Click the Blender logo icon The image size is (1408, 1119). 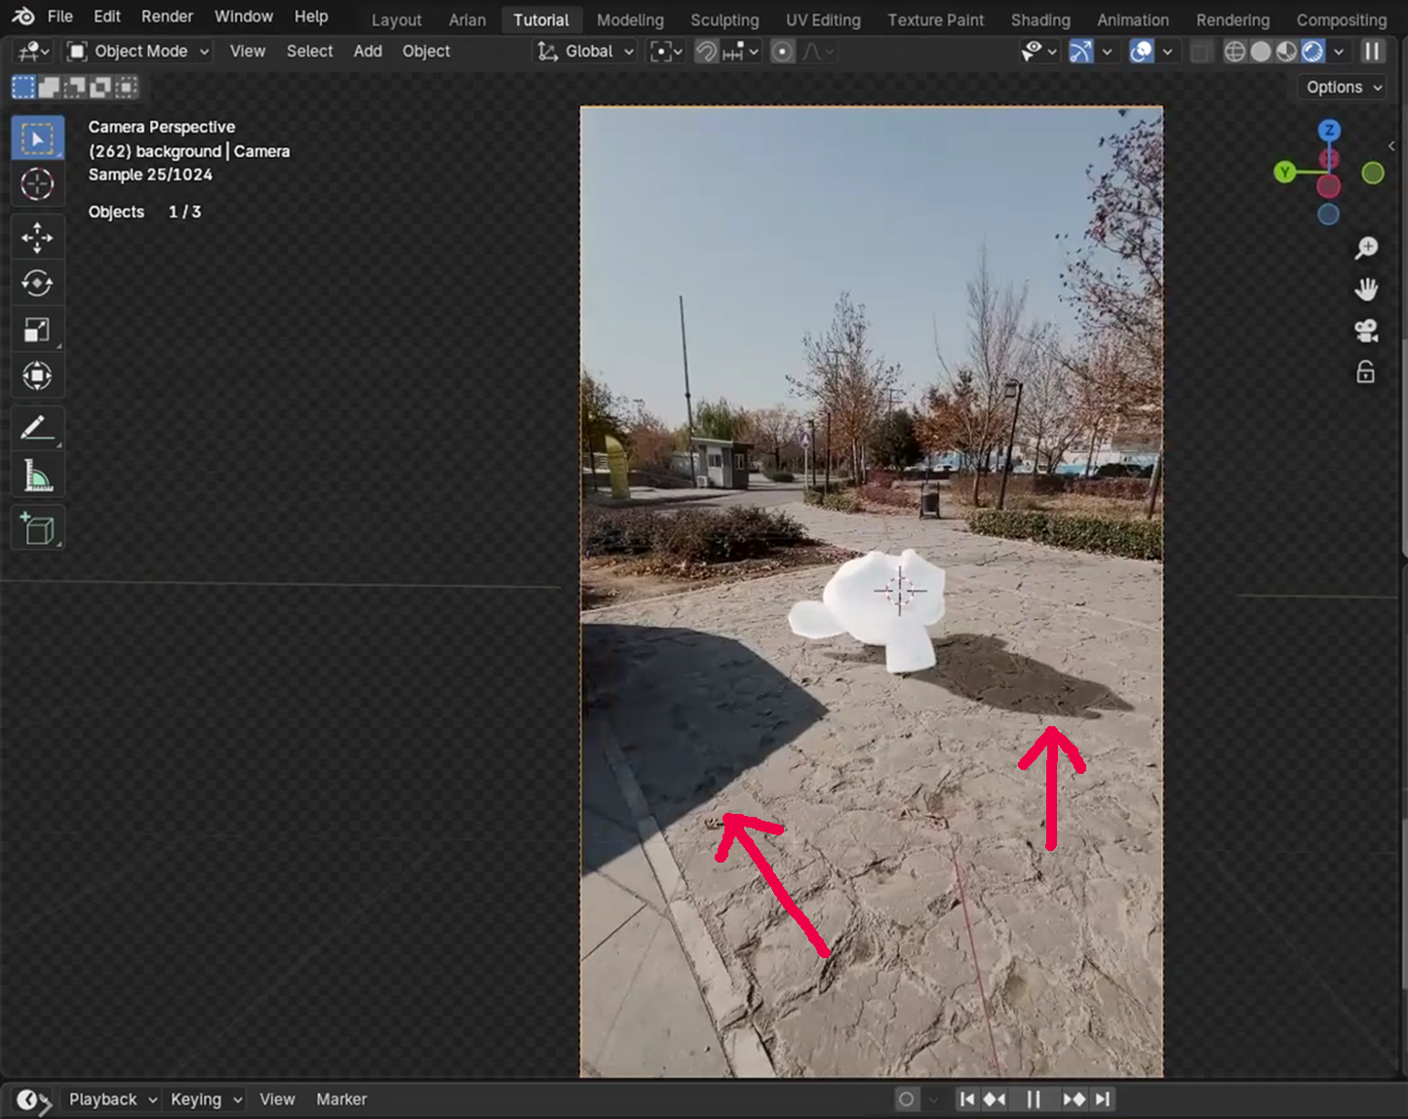(23, 17)
